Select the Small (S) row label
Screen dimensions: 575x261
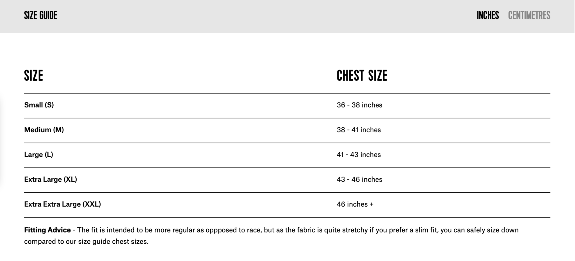click(x=39, y=105)
